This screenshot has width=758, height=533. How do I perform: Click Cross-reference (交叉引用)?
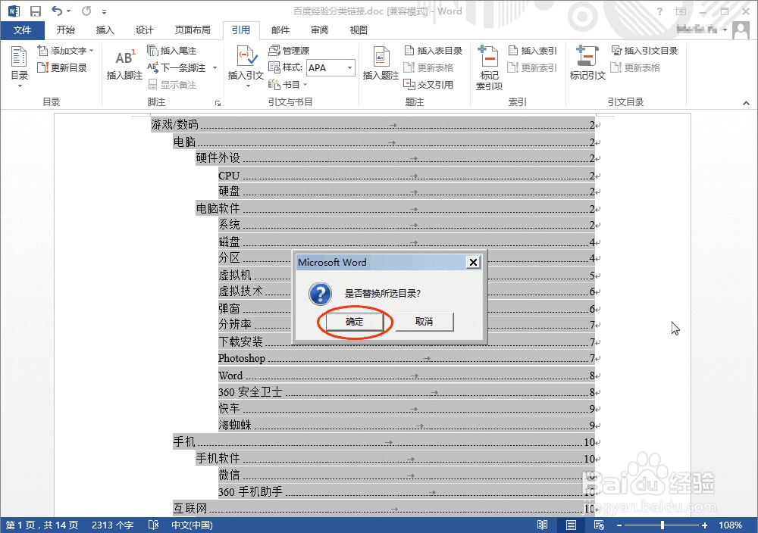point(428,85)
